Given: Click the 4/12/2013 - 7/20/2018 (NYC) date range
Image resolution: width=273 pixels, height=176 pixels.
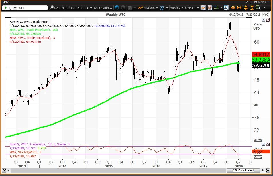Looking at the screenshot, I should (249, 15).
